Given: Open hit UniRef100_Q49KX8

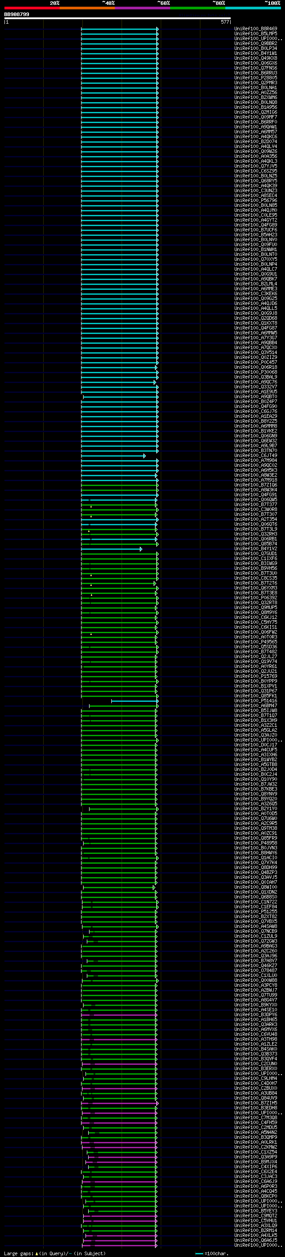Looking at the screenshot, I should coord(256,58).
